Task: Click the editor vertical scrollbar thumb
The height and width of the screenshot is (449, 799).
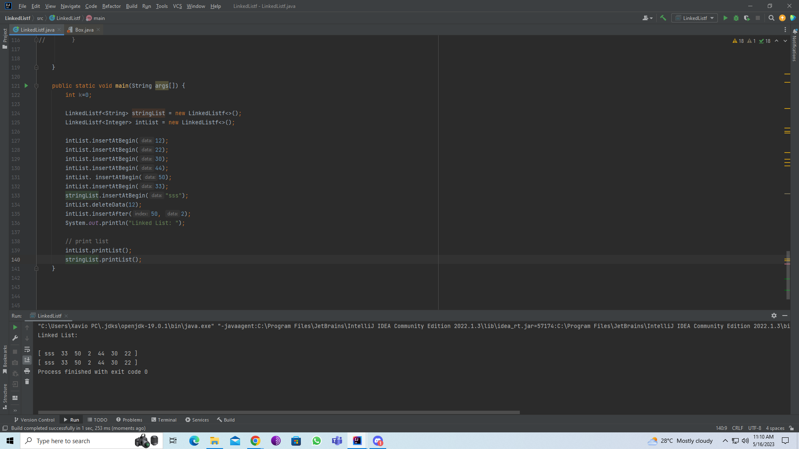Action: tap(788, 275)
